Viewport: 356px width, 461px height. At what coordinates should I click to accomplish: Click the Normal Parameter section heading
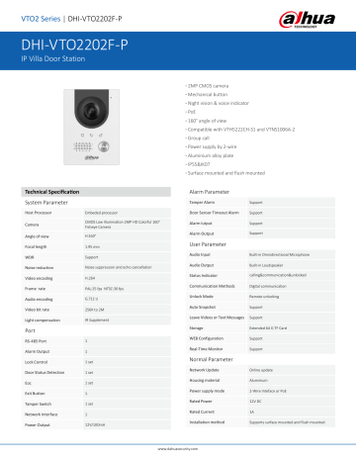211,359
